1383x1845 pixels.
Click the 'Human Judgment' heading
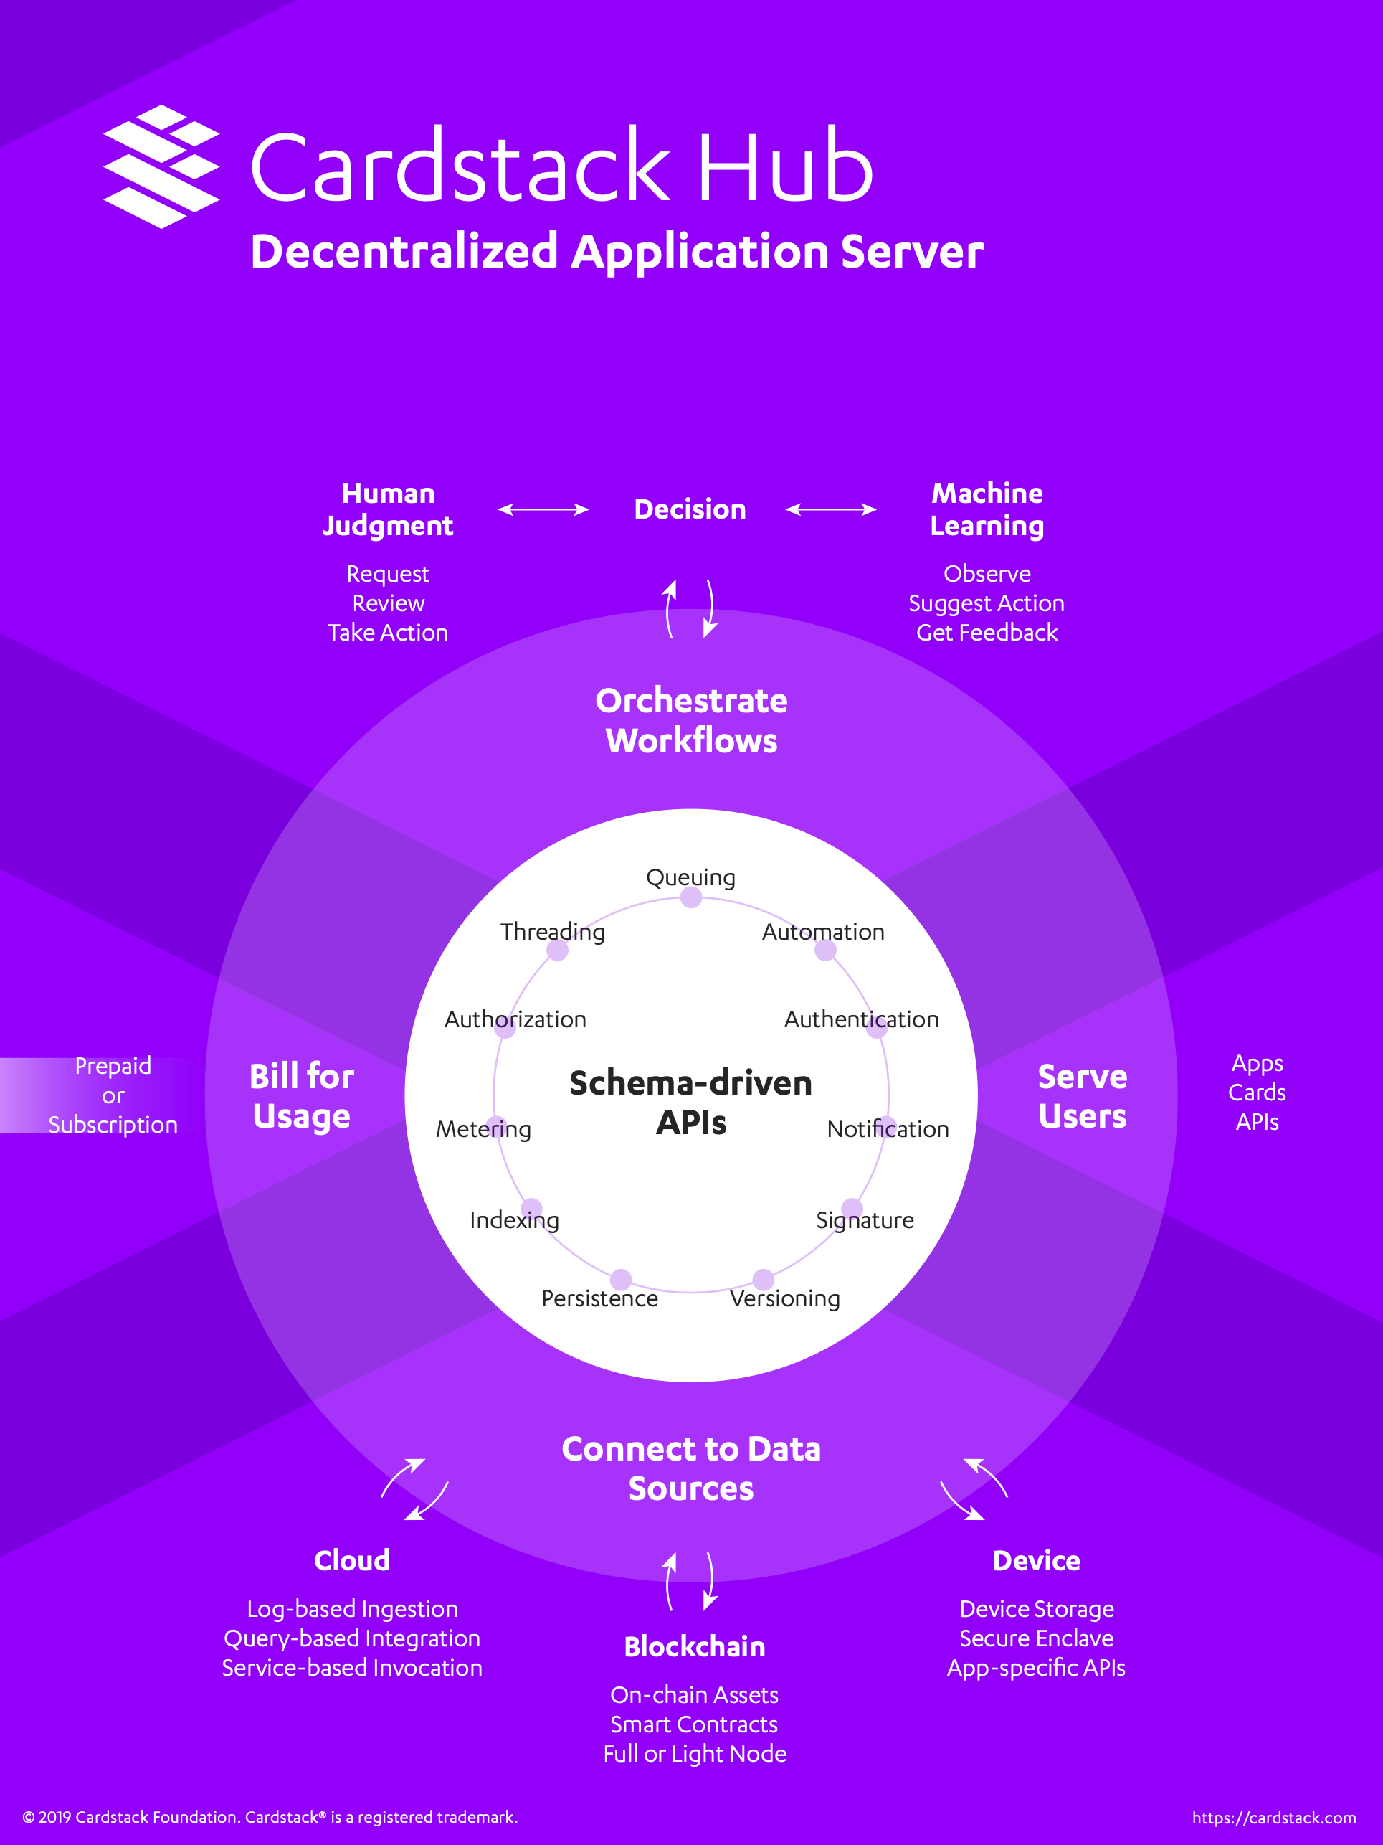point(388,509)
